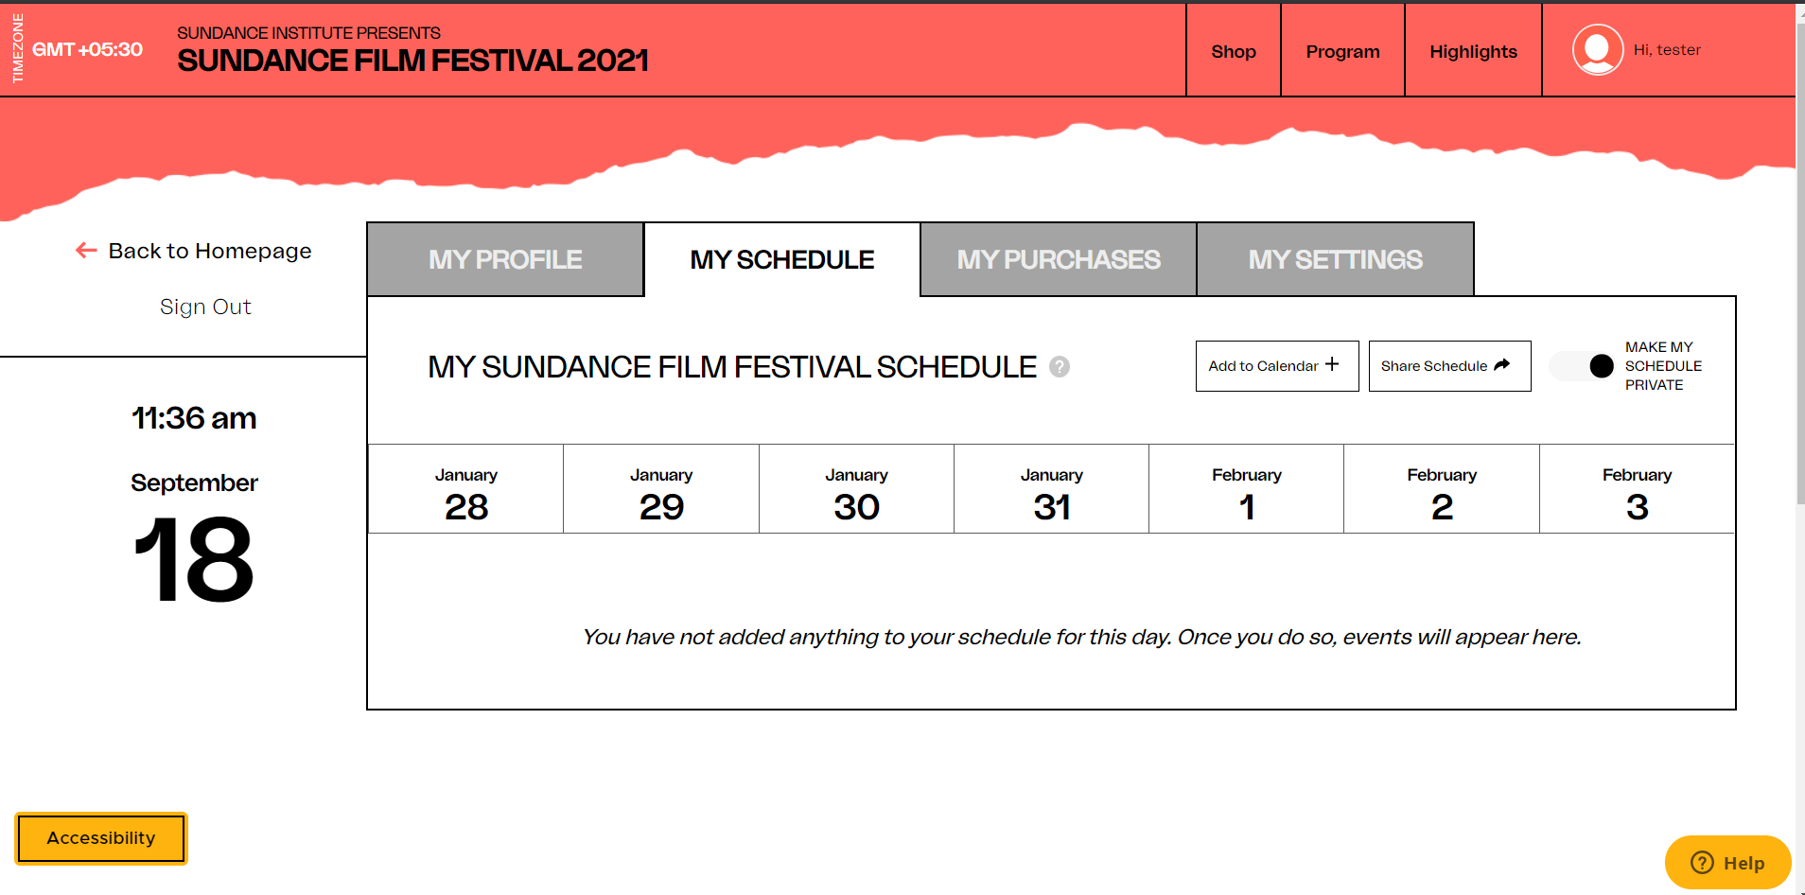1805x895 pixels.
Task: Select the February 1 date
Action: 1247,489
